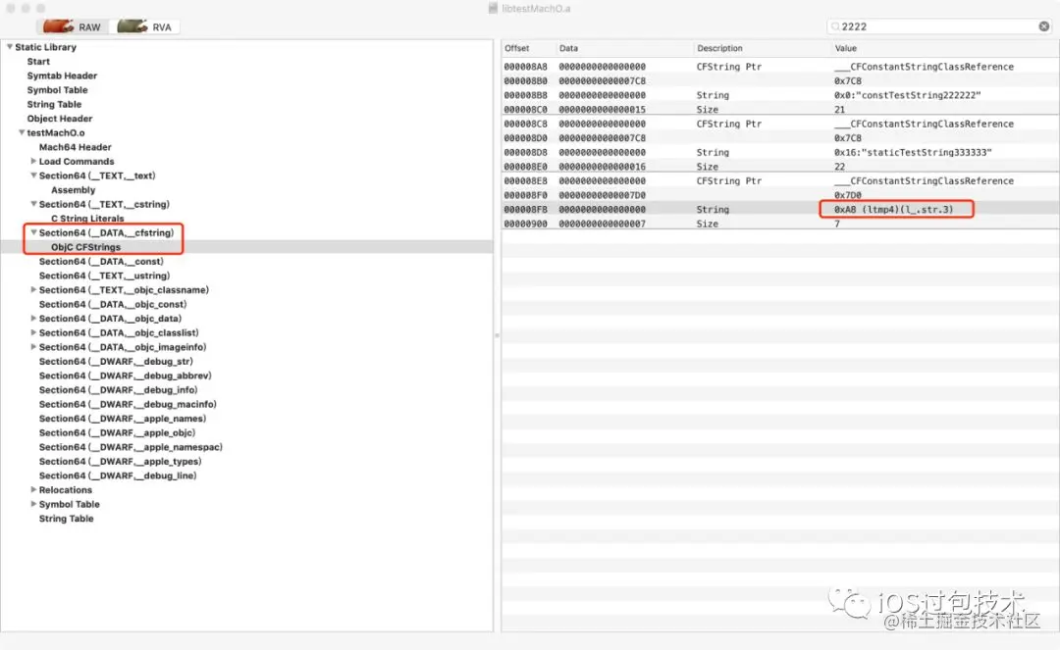
Task: Select row with value "constTestString222222"
Action: tap(780, 95)
